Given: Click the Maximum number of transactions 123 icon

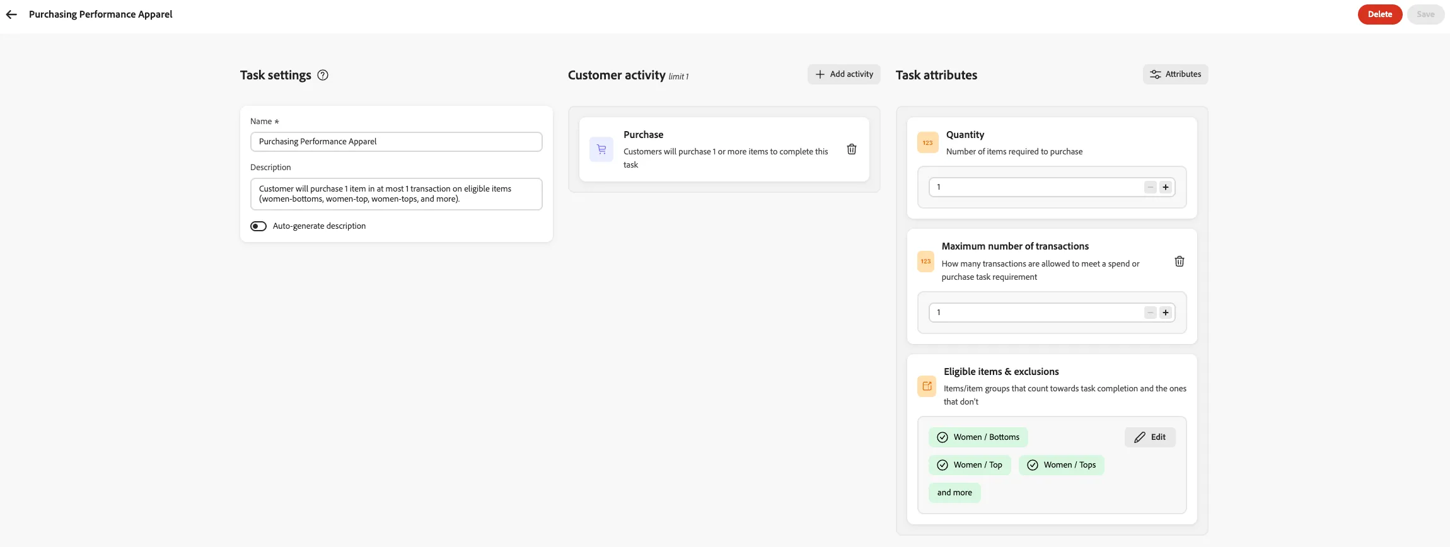Looking at the screenshot, I should pos(925,262).
